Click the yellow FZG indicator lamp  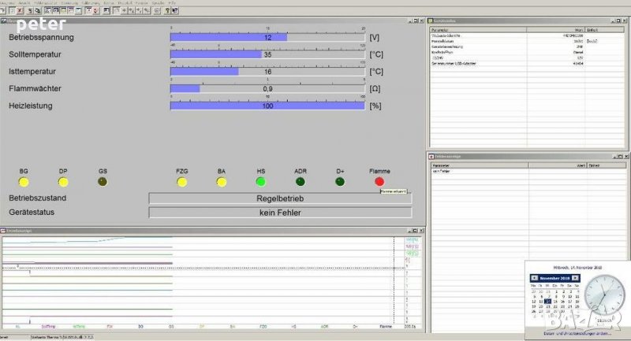[x=182, y=182]
